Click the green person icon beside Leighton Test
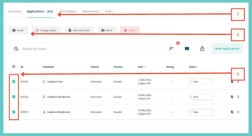This screenshot has height=136, width=252. [x=44, y=82]
